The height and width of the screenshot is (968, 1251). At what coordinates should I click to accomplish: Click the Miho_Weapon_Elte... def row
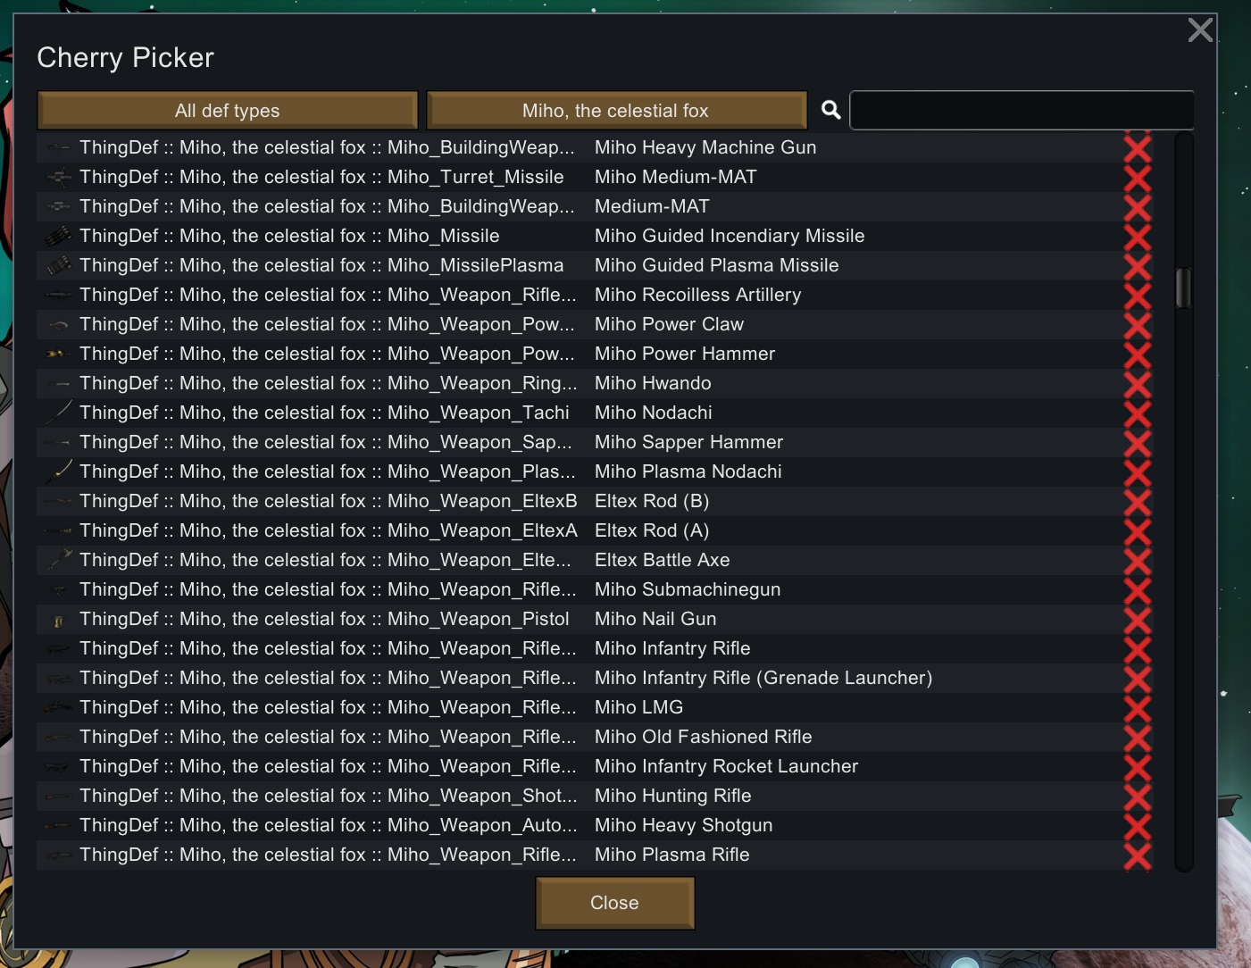pos(595,560)
